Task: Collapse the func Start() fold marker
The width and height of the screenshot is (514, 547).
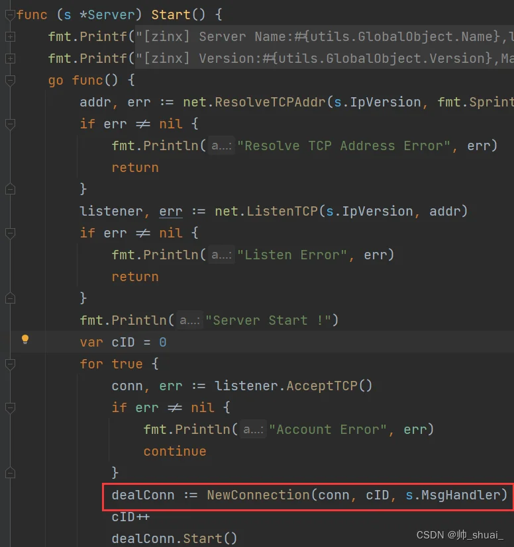Action: coord(10,15)
